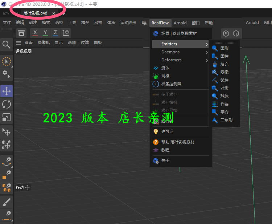
Task: Open the 创建 menu
Action: [33, 23]
